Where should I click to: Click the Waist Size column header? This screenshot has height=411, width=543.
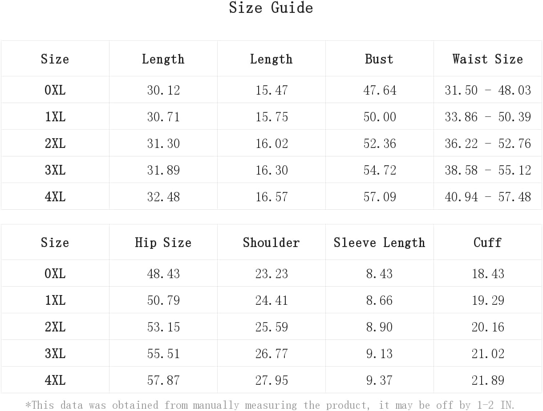pos(488,59)
